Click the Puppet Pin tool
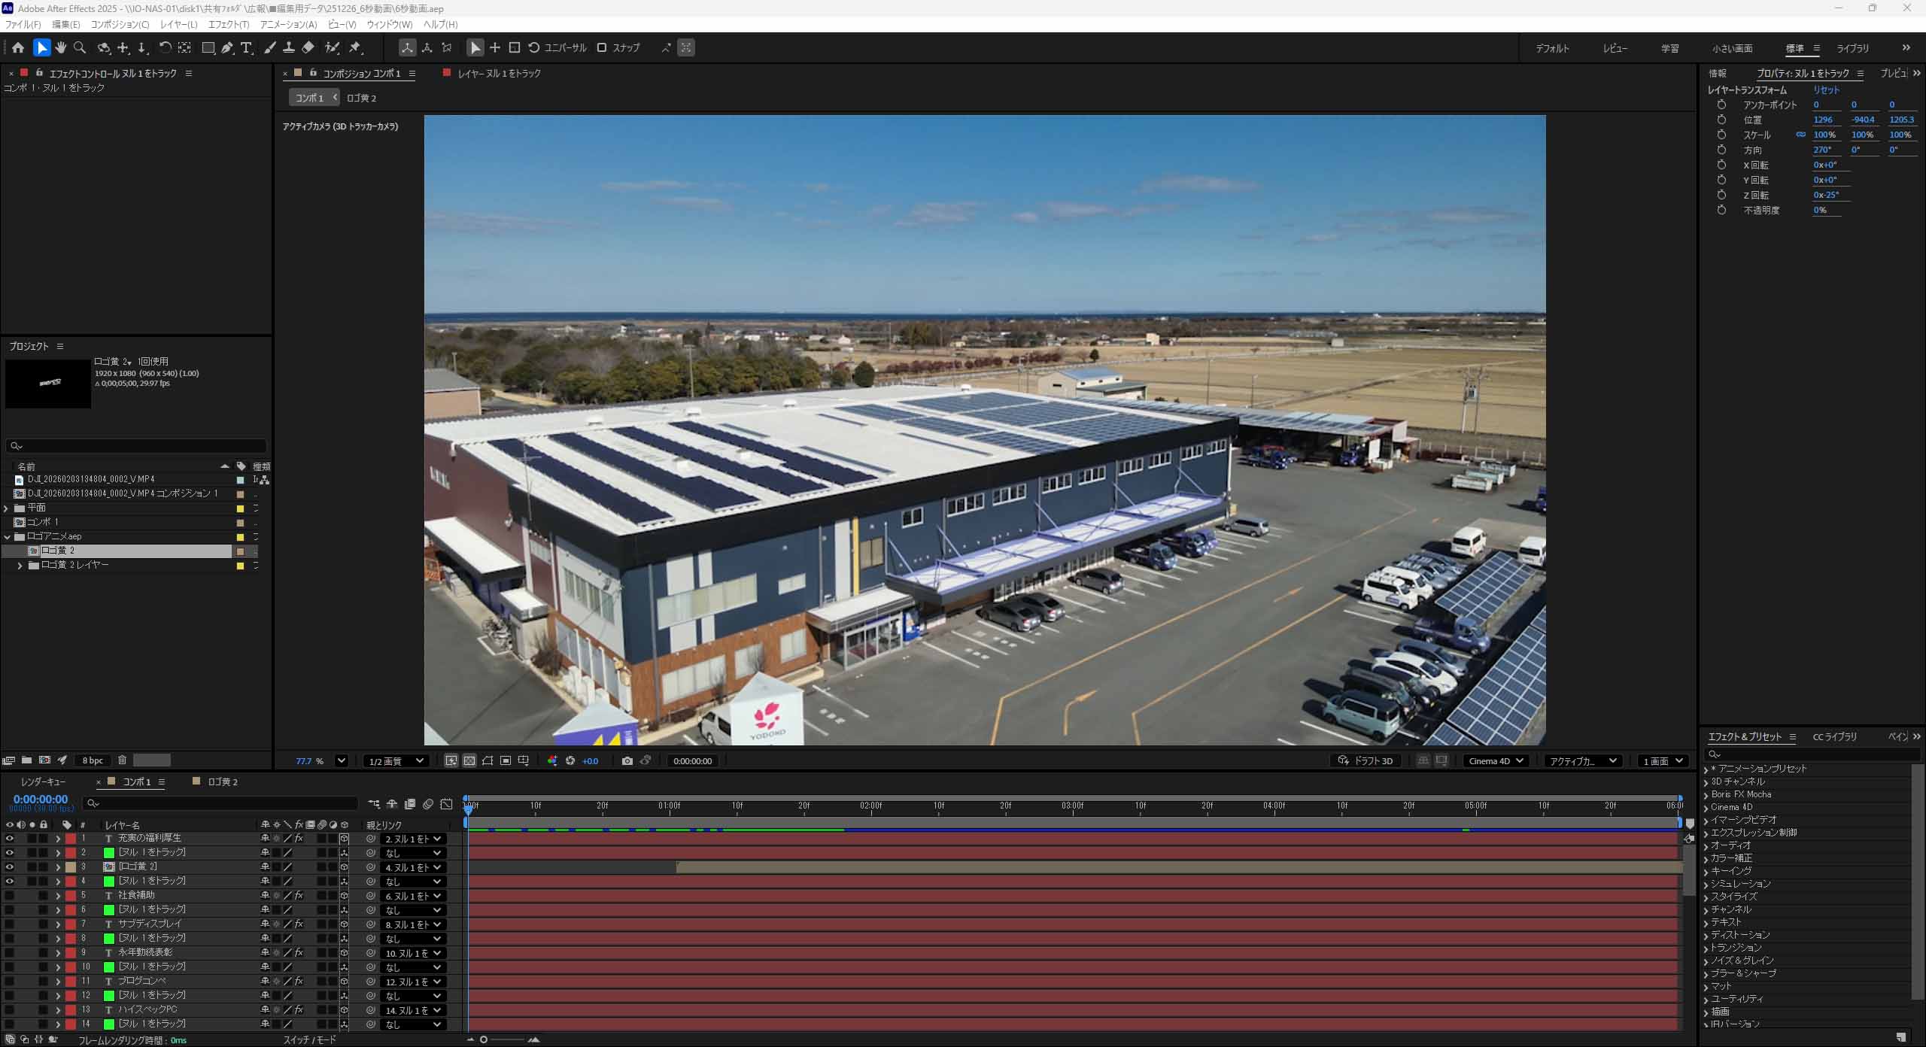 point(355,48)
